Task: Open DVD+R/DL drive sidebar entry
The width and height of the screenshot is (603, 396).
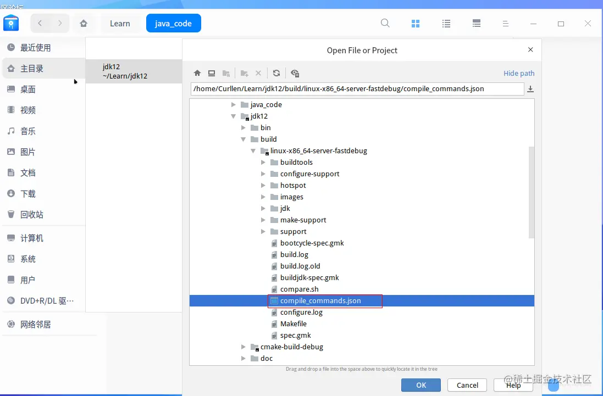Action: [x=43, y=300]
